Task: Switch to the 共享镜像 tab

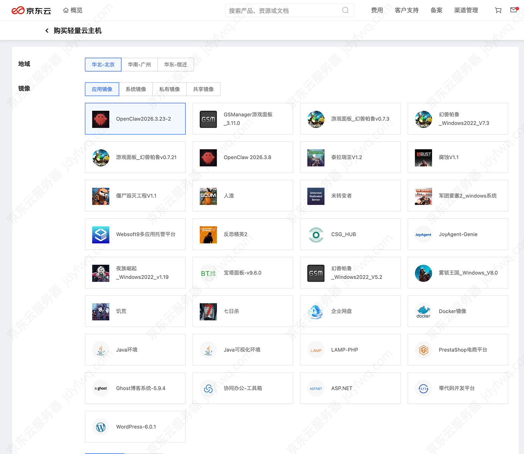Action: pyautogui.click(x=203, y=89)
